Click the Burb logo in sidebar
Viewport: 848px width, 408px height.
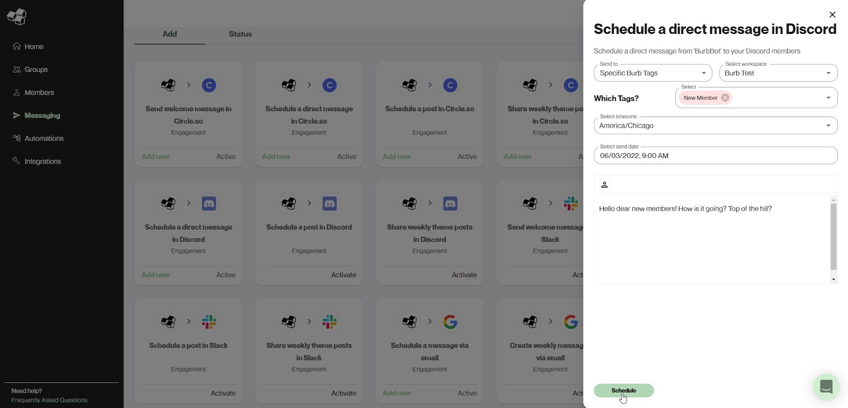16,16
